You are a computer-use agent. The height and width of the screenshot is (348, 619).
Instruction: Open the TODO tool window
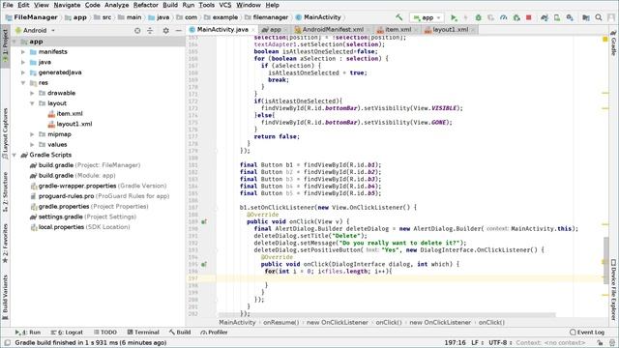[x=105, y=333]
